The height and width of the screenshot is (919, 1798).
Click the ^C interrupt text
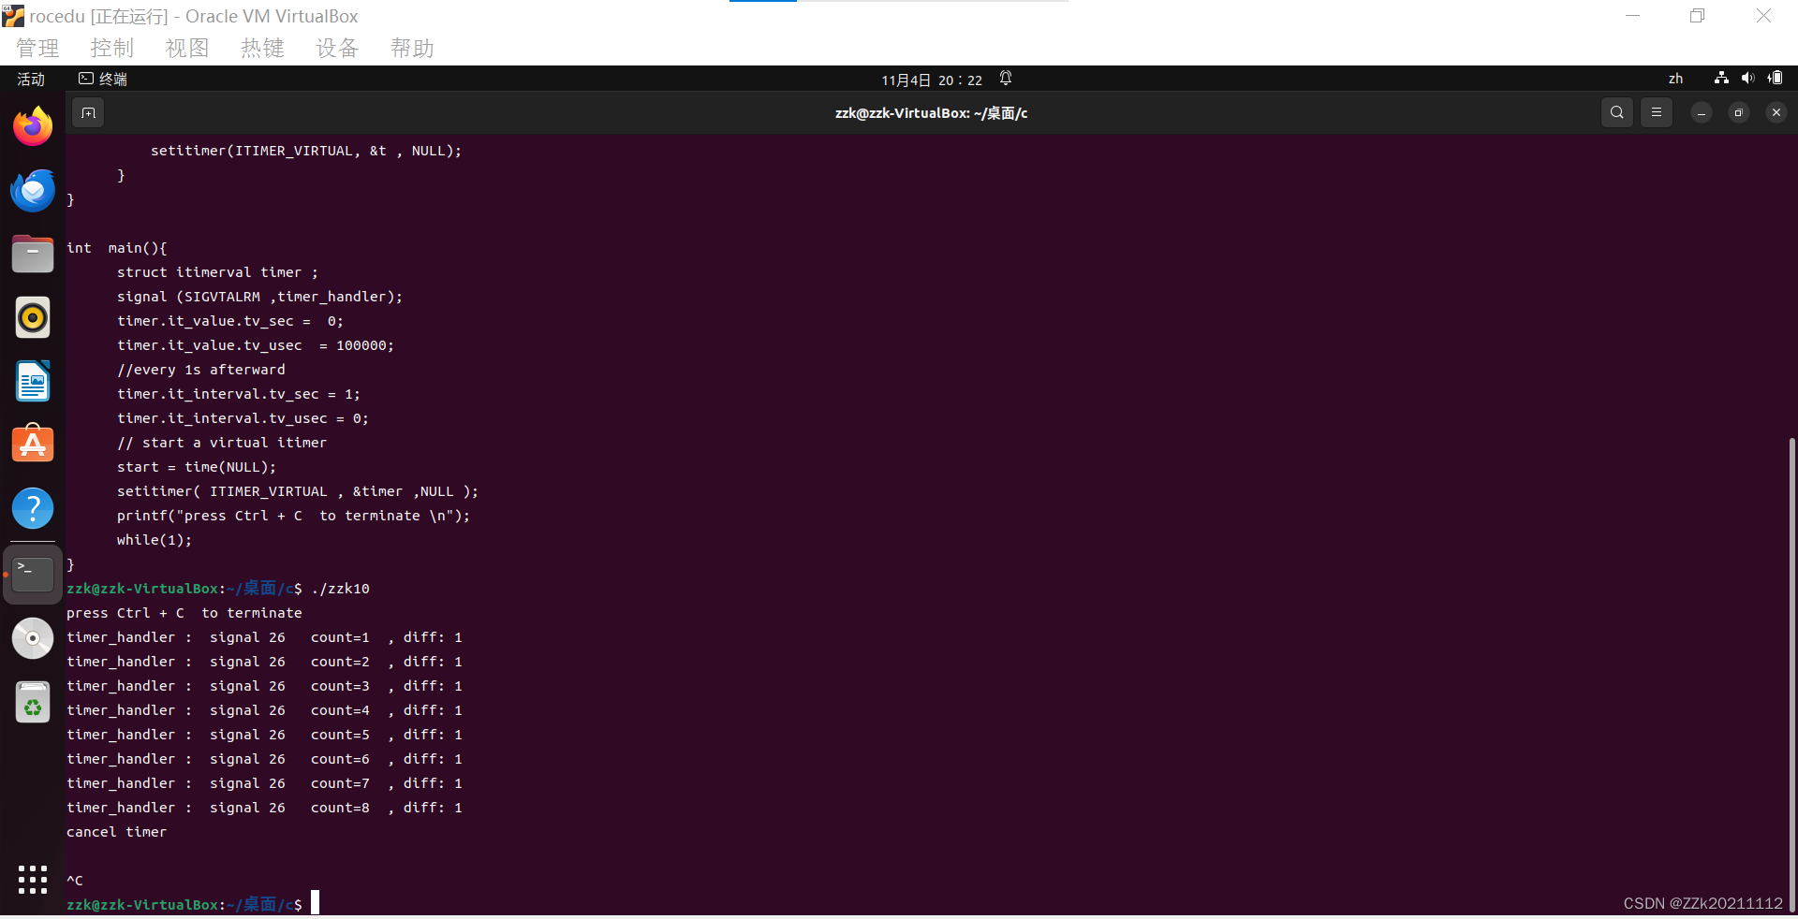click(75, 881)
